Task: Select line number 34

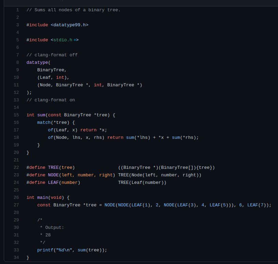Action: [x=16, y=258]
